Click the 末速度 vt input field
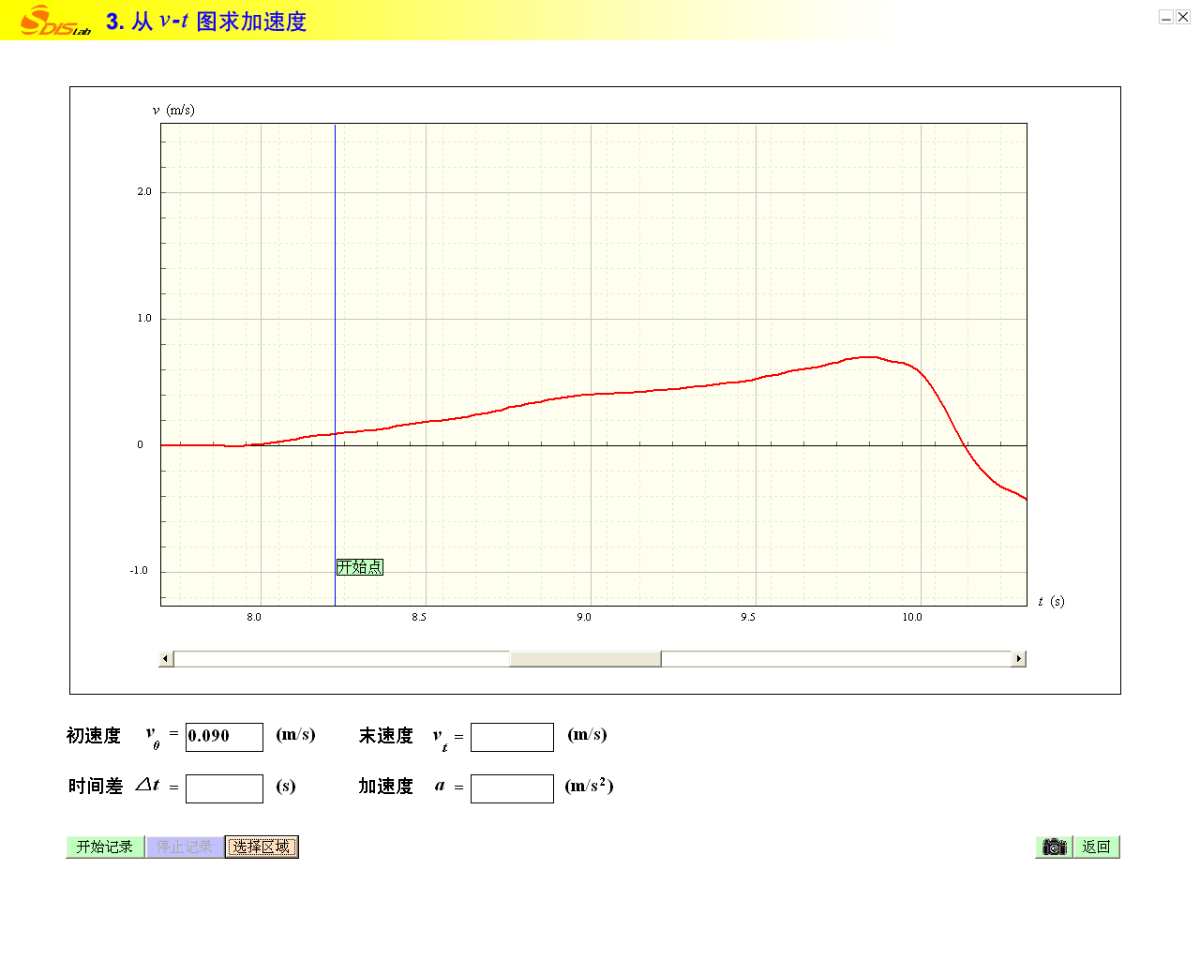Screen dimensions: 1200x960 point(512,737)
